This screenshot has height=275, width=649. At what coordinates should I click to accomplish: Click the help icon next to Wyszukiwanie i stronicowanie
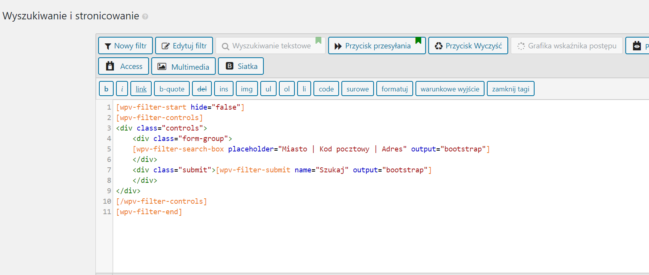click(x=145, y=17)
